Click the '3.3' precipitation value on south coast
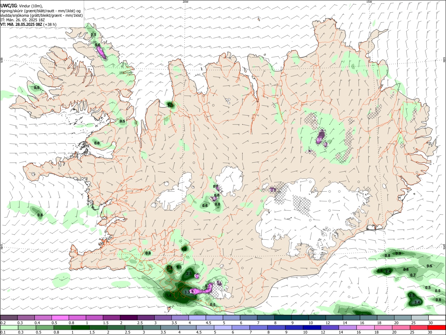This screenshot has width=446, height=335. click(187, 292)
